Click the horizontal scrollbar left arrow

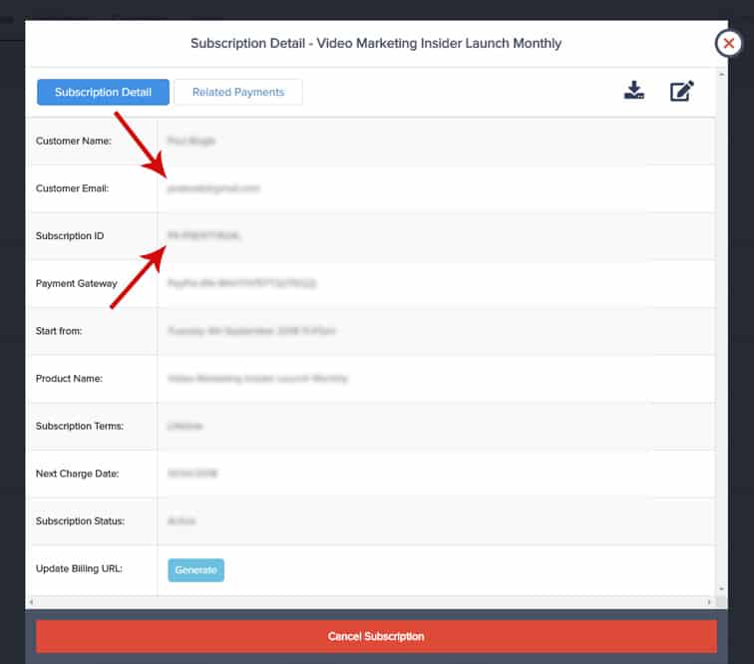(x=32, y=602)
